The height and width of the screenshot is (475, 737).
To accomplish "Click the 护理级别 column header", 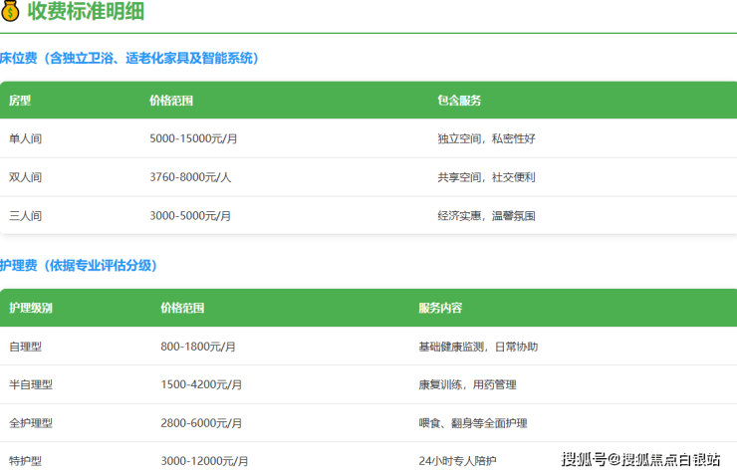I will (31, 308).
